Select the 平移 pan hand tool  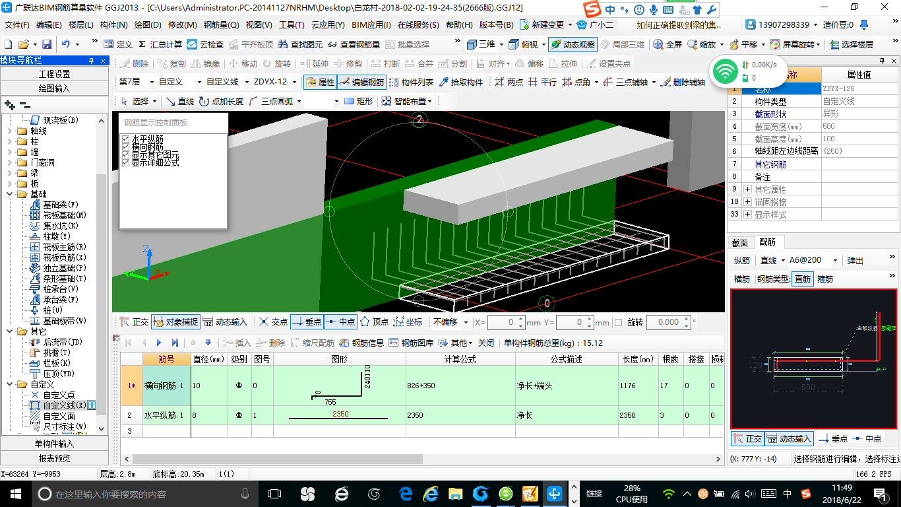[743, 44]
